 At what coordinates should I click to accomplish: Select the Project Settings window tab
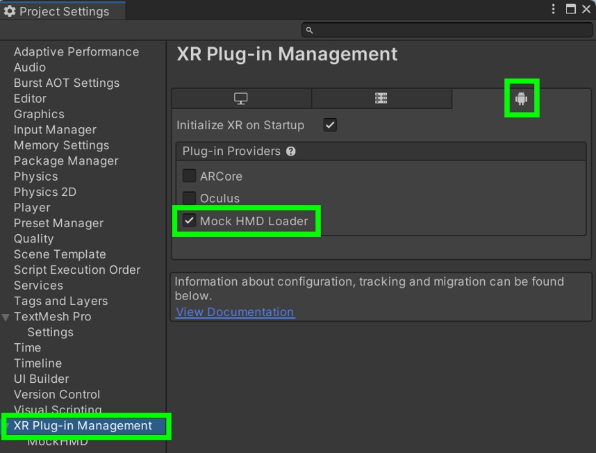click(x=63, y=11)
